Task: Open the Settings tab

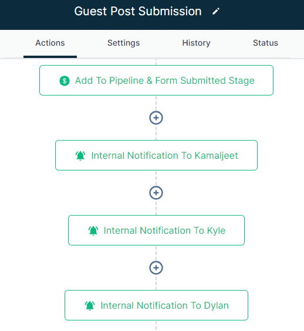Action: (x=124, y=43)
